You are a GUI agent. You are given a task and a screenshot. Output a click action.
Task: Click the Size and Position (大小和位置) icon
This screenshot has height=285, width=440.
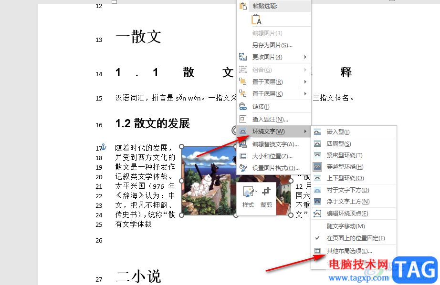pyautogui.click(x=243, y=156)
